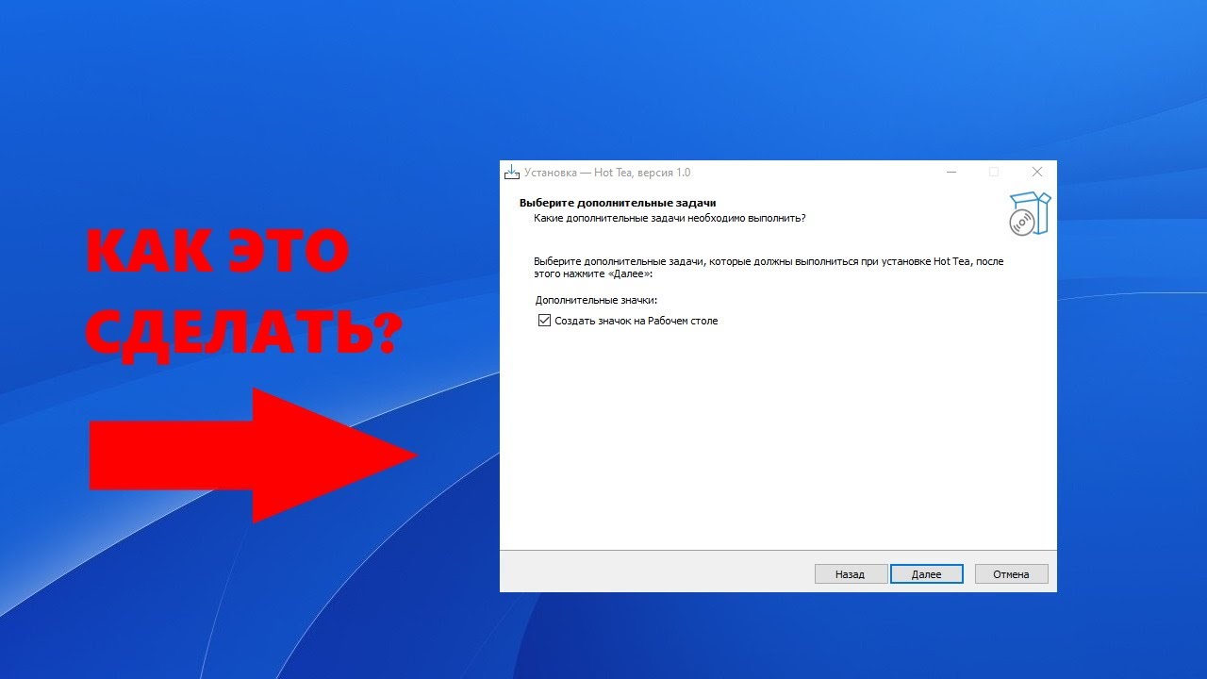The height and width of the screenshot is (679, 1207).
Task: Click the Дополнительные значки label
Action: click(x=596, y=300)
